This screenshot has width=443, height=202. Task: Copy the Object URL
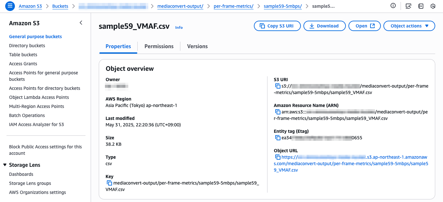(278, 157)
